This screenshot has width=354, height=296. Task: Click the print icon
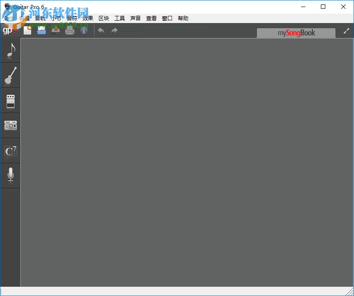pyautogui.click(x=70, y=30)
